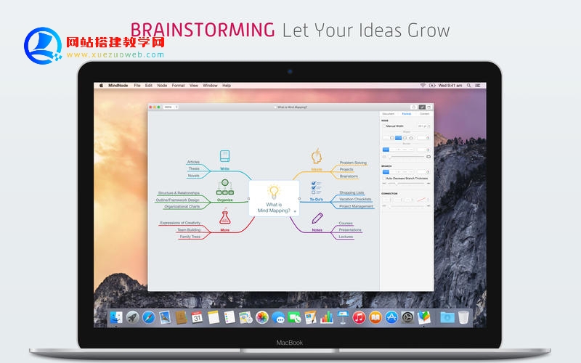This screenshot has height=363, width=581.
Task: Open the Node menu
Action: click(x=162, y=86)
